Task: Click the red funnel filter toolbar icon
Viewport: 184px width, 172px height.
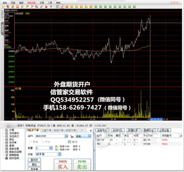Action: point(51,6)
